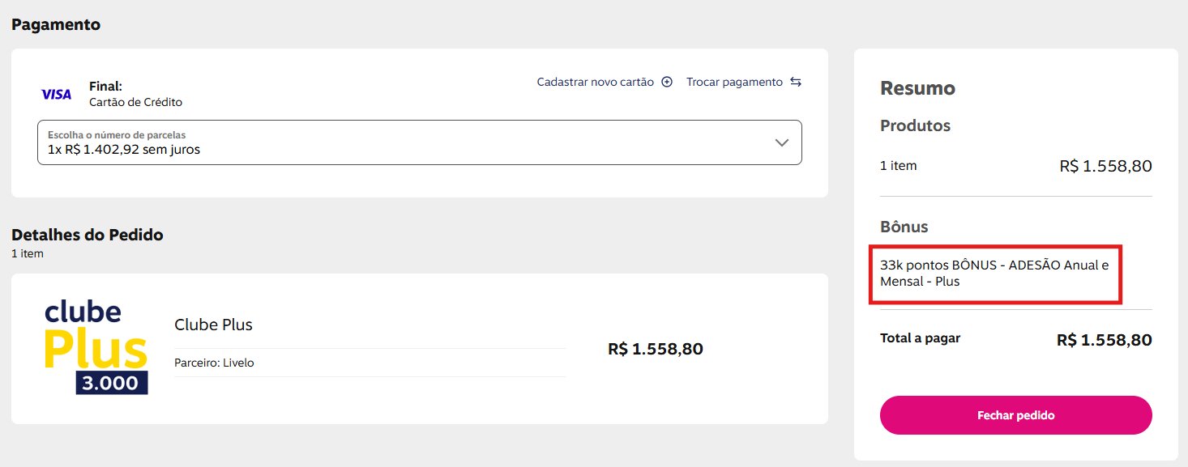Click the plus-circle icon for new card

pos(667,82)
